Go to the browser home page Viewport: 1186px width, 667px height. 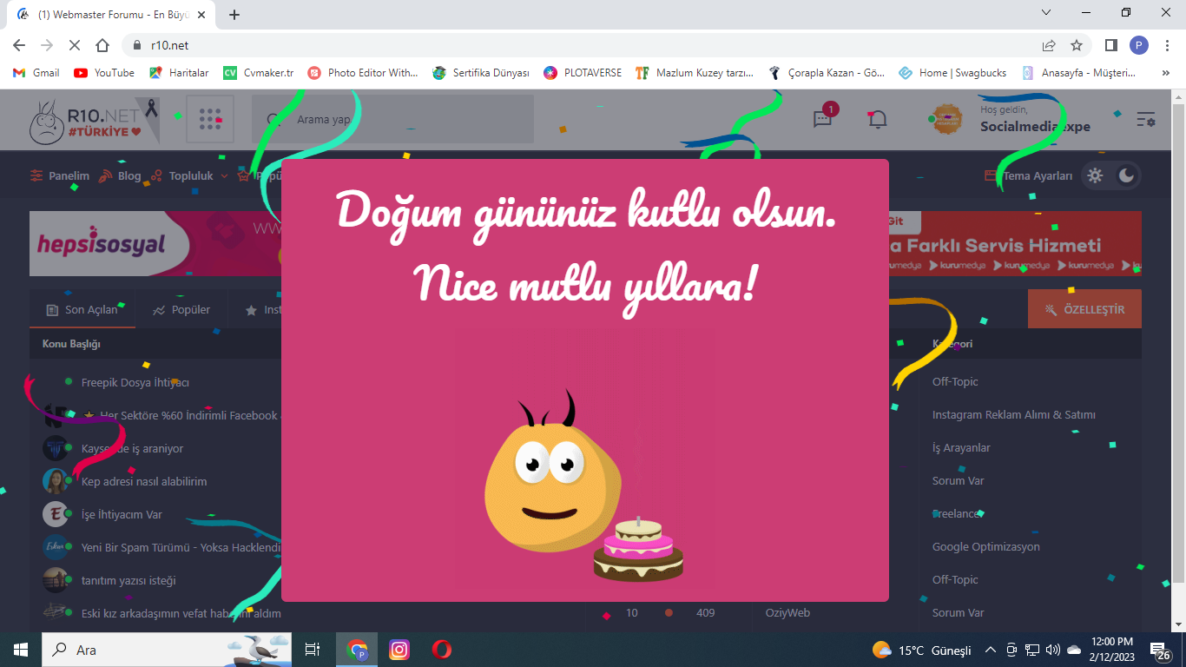tap(102, 45)
